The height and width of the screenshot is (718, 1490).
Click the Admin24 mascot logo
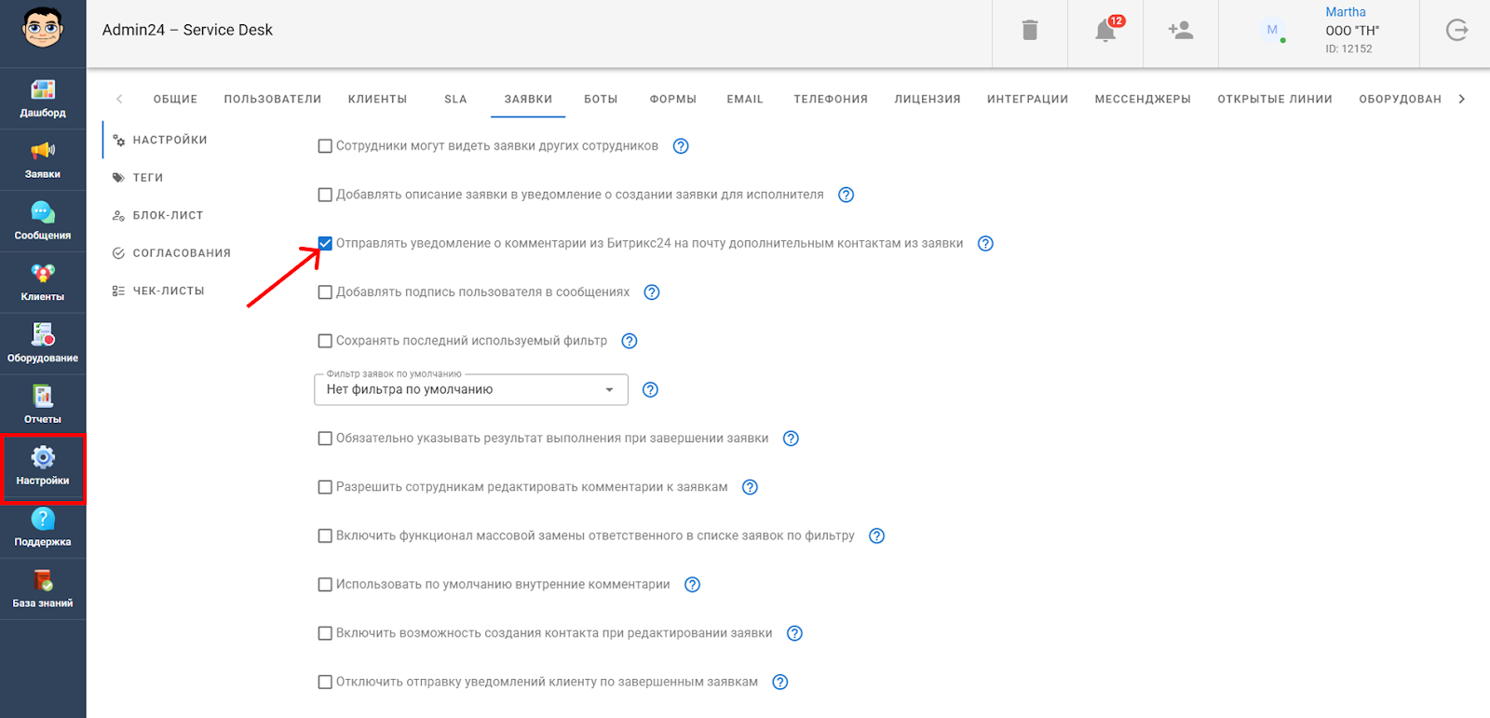tap(43, 29)
